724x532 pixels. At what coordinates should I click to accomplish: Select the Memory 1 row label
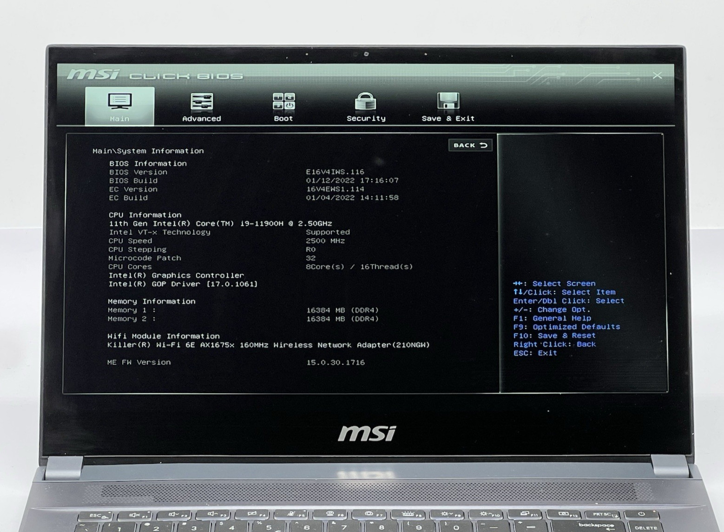pyautogui.click(x=132, y=310)
